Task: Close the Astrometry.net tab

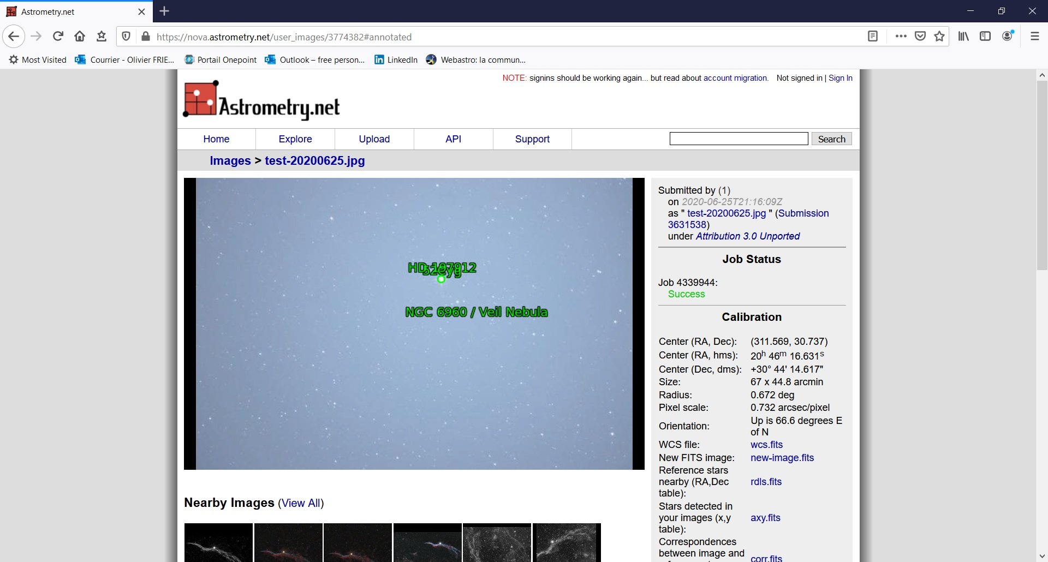Action: [x=142, y=11]
